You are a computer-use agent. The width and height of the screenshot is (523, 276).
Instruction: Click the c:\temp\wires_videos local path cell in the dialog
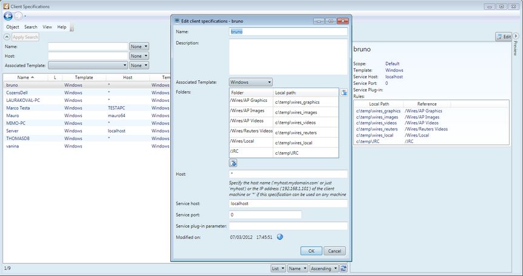tap(306, 123)
